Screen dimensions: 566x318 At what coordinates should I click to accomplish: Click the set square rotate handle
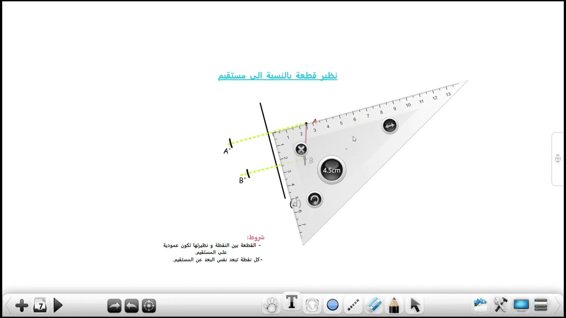[314, 200]
